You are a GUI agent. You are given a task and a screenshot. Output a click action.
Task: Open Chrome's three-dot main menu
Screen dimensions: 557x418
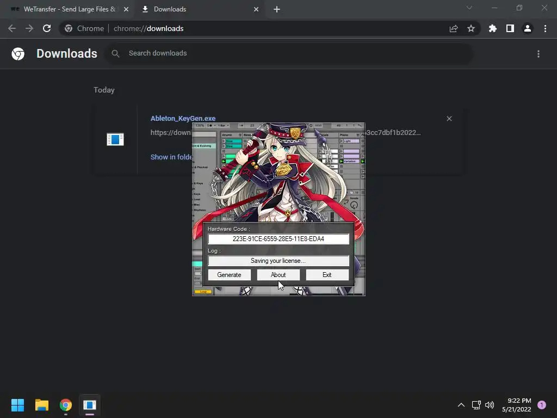[545, 28]
